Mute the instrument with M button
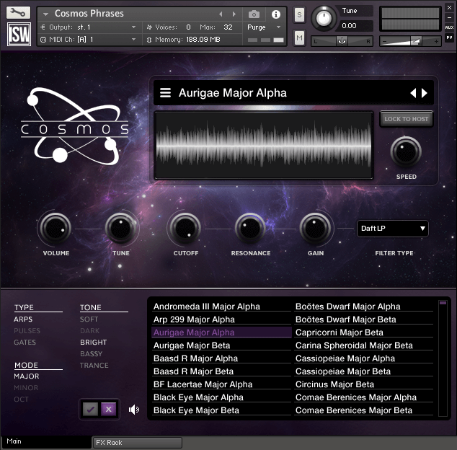Viewport: 457px width, 450px height. (x=299, y=37)
